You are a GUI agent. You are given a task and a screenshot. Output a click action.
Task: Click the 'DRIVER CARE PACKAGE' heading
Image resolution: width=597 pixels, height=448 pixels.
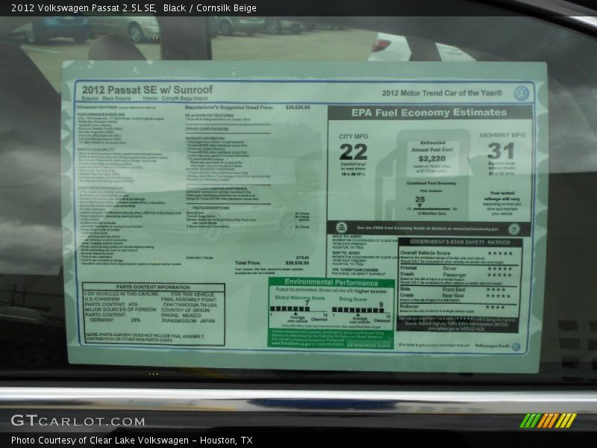207,128
